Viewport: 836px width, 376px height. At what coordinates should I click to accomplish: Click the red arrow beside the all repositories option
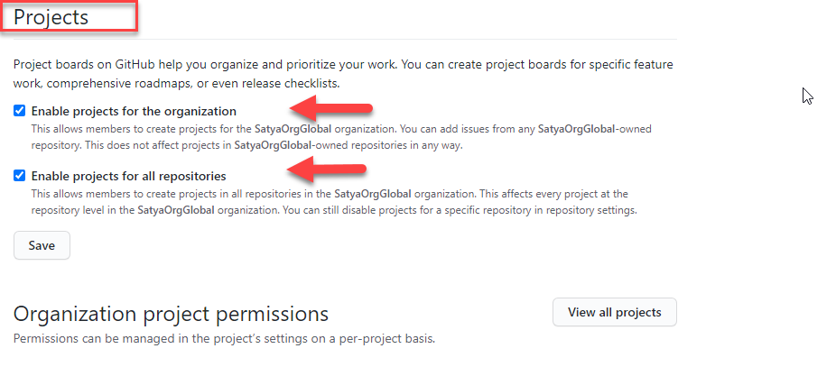pos(325,170)
